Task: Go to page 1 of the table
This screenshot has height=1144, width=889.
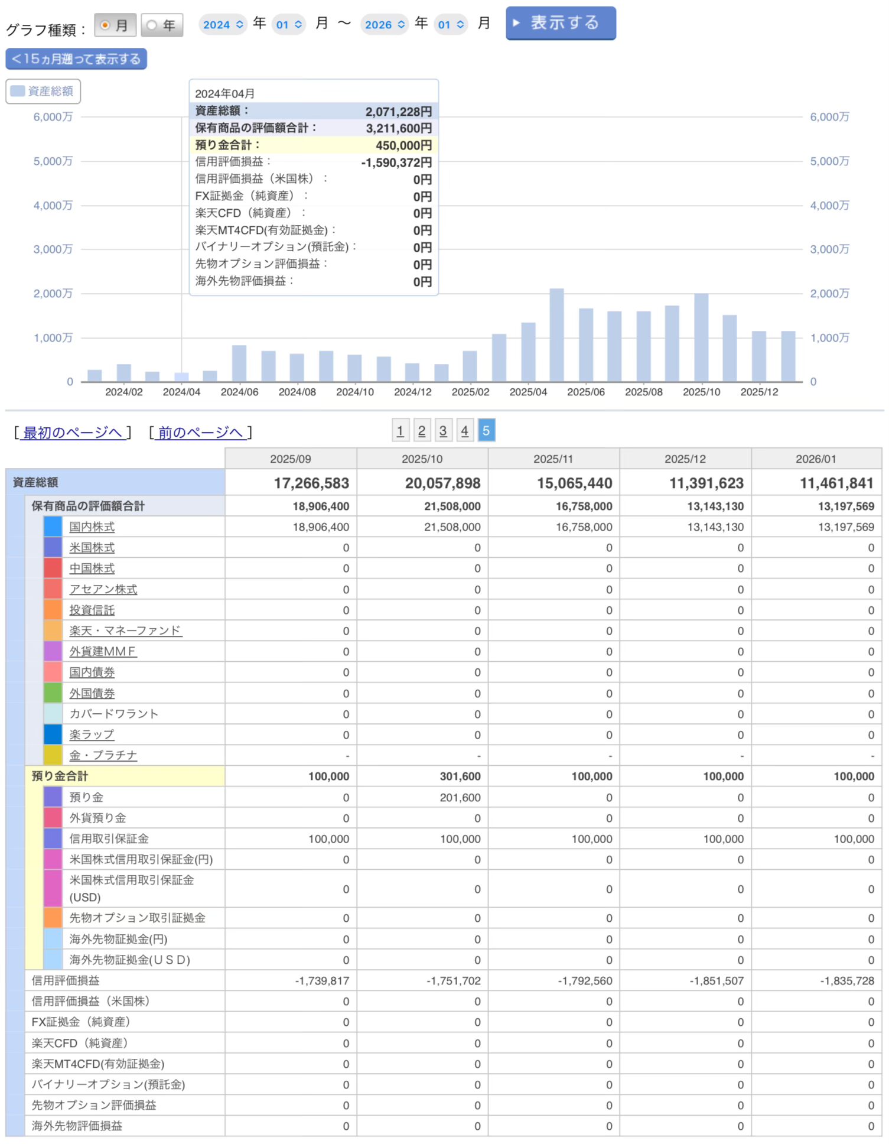Action: tap(400, 431)
